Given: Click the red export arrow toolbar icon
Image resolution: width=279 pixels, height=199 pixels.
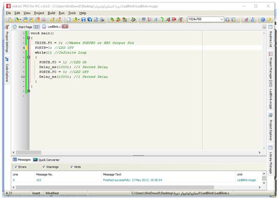Looking at the screenshot, I should [174, 19].
